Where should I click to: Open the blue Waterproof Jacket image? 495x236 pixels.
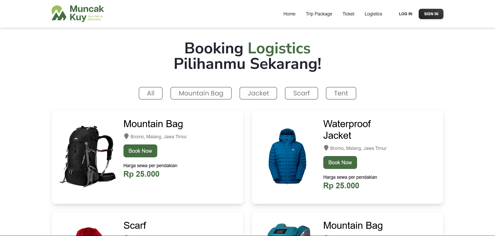[287, 156]
